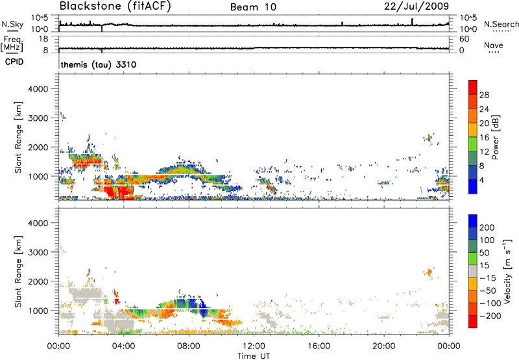Select the Beam 10 label
The width and height of the screenshot is (519, 360).
coord(253,7)
